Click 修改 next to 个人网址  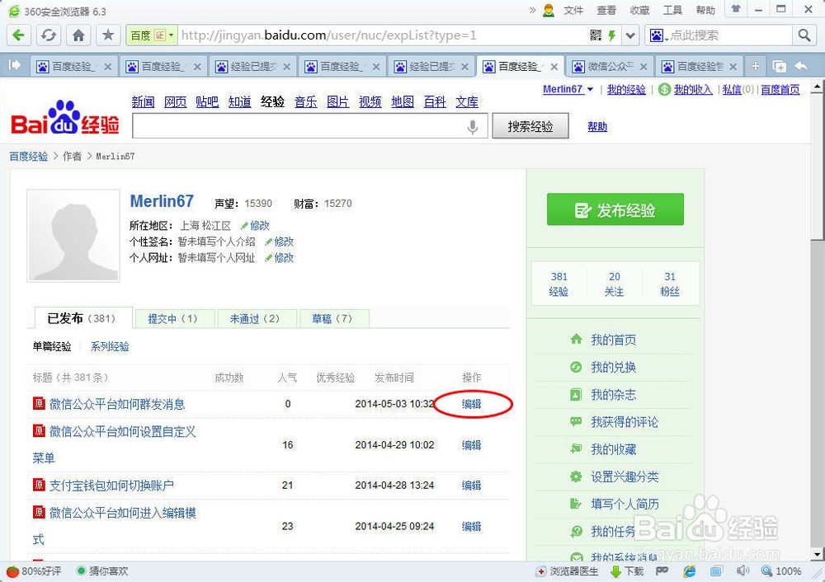coord(284,258)
